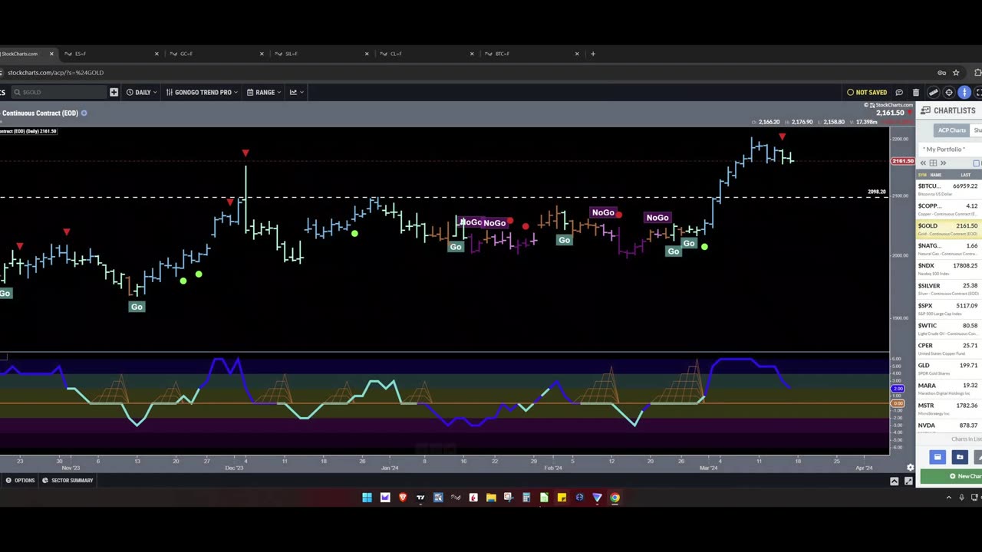Click the microphone icon in system tray
This screenshot has width=982, height=552.
coord(962,498)
